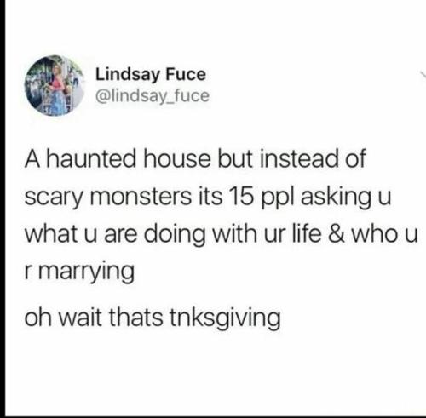The image size is (426, 418).
Task: Click the line 'A haunted house but instead of'
Action: [x=195, y=158]
